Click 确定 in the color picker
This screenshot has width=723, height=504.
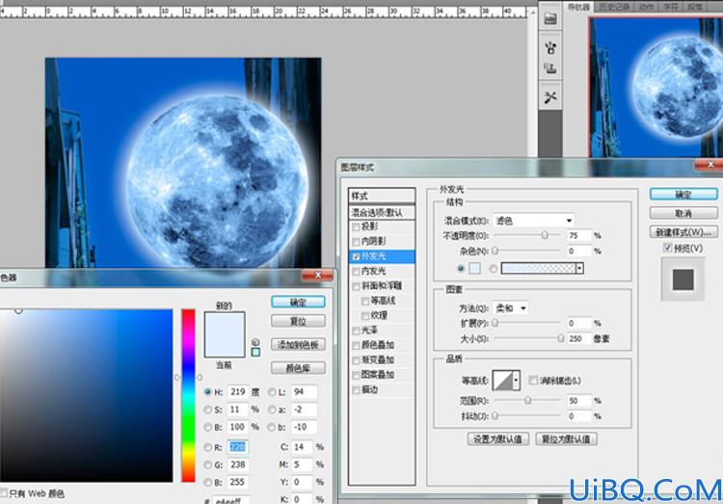[x=298, y=302]
